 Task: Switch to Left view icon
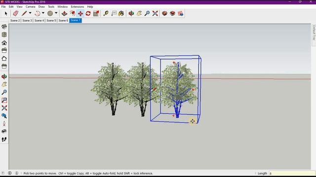coord(4,66)
